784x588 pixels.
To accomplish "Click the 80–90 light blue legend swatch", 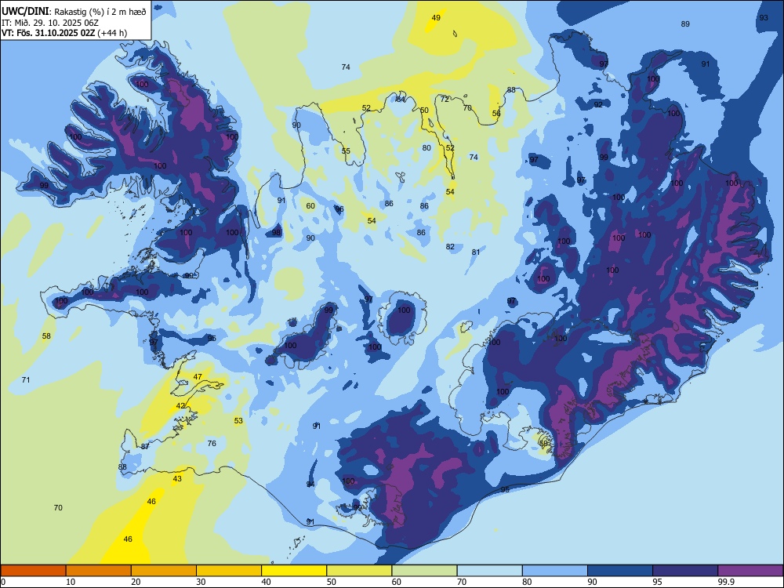I will pos(554,571).
